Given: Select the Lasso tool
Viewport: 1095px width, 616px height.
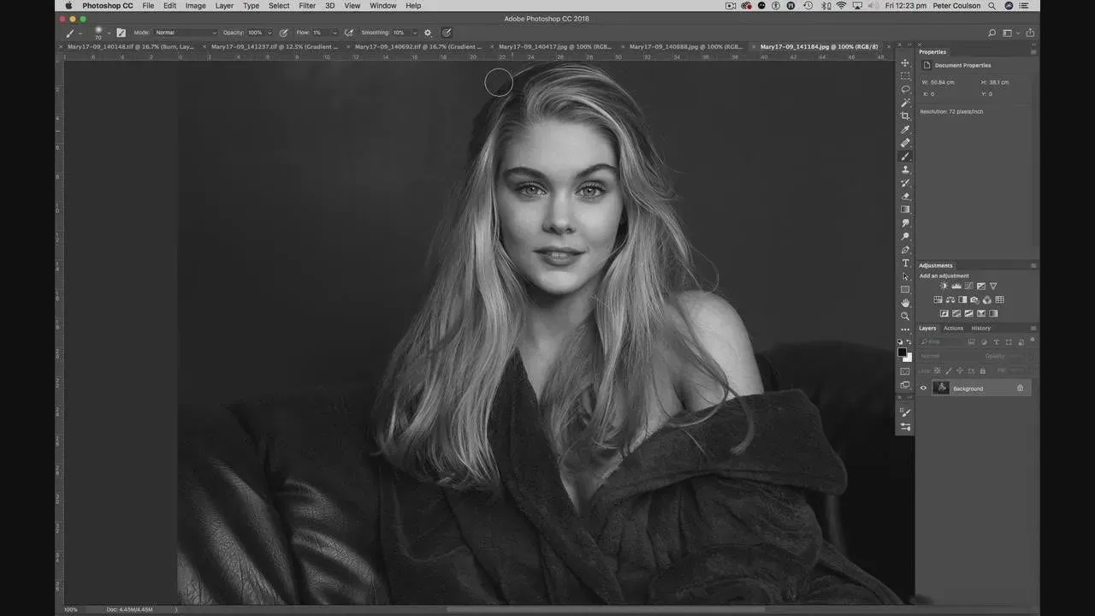Looking at the screenshot, I should (x=905, y=90).
